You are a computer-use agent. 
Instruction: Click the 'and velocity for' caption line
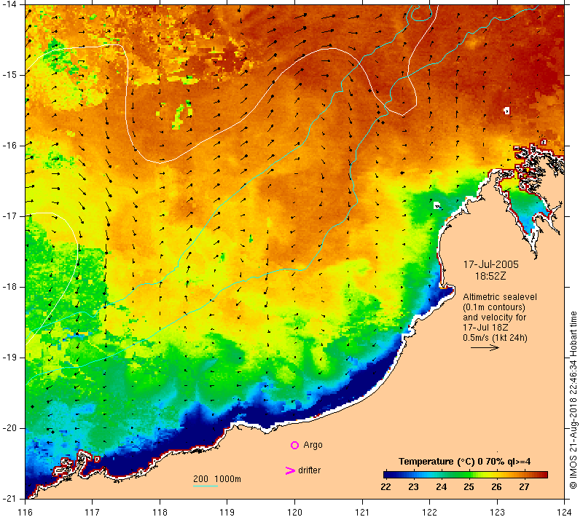[495, 317]
